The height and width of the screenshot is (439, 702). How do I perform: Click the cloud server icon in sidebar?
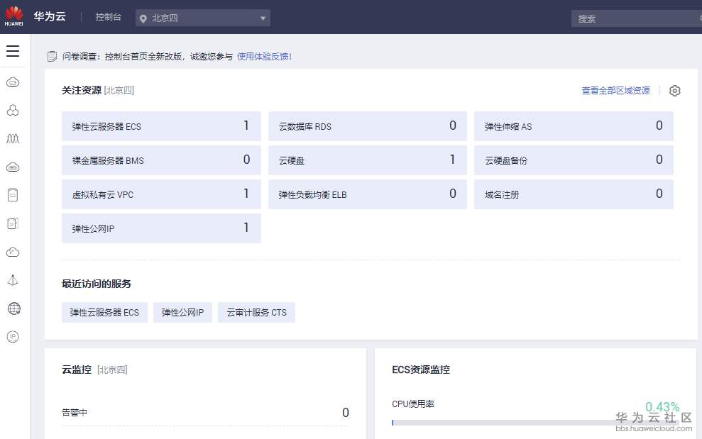(13, 82)
